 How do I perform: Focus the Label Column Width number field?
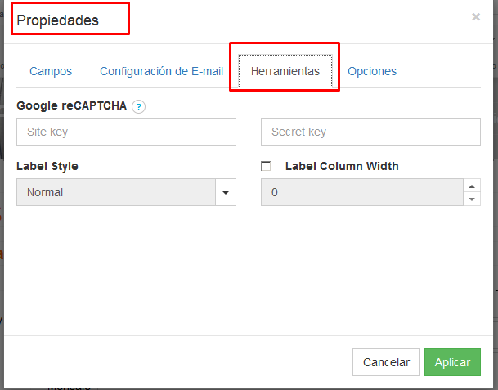362,192
